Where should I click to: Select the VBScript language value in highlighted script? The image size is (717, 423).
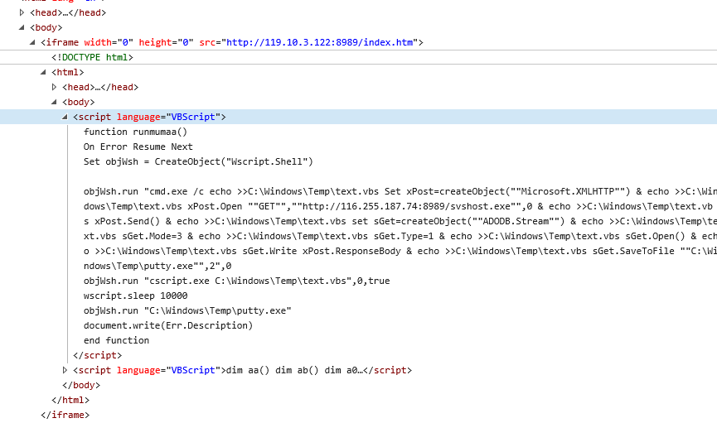(x=193, y=117)
